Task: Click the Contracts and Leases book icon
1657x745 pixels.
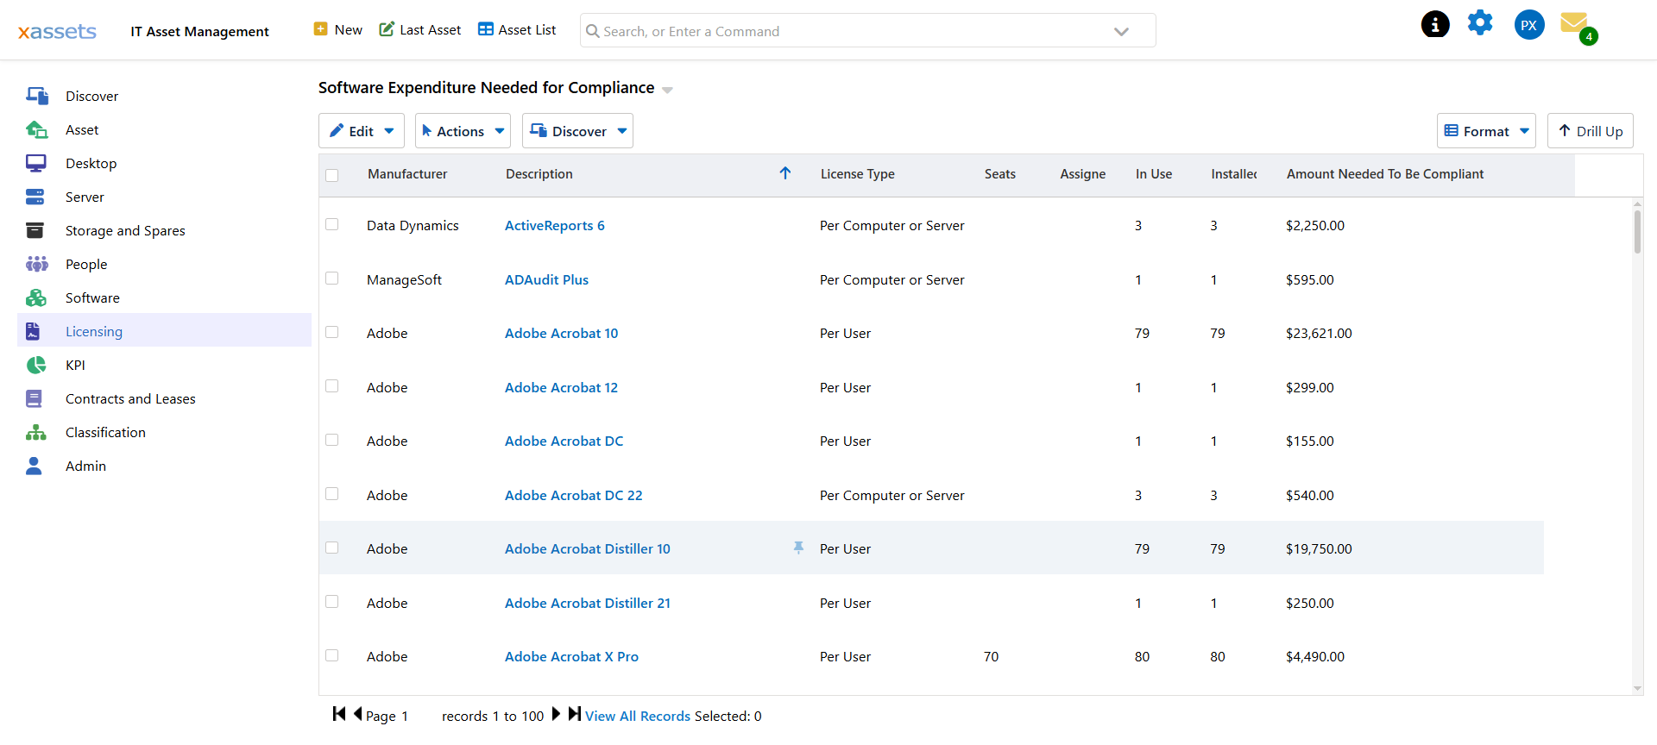Action: [34, 398]
